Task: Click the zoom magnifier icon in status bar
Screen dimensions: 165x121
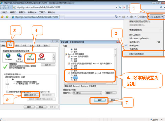Action: (x=152, y=120)
